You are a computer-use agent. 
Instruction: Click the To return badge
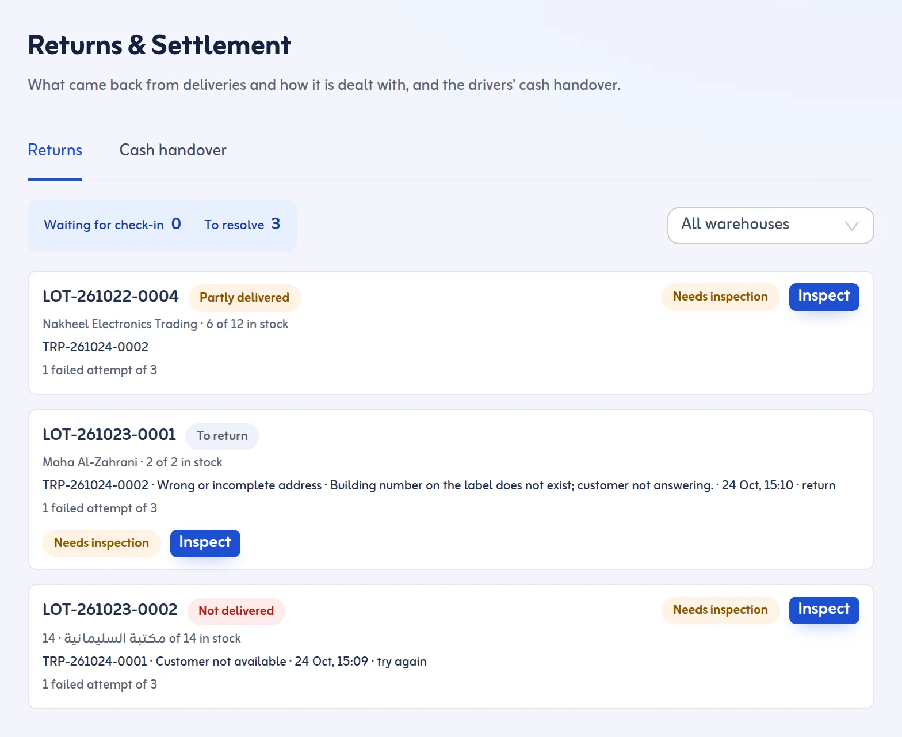(x=222, y=436)
